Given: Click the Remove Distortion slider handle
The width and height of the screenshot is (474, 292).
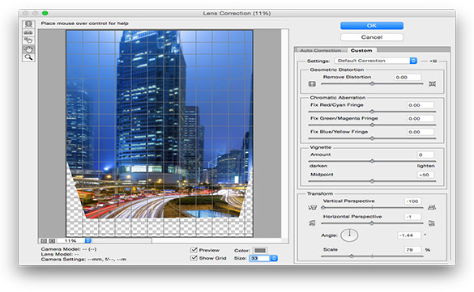Looking at the screenshot, I should point(372,84).
